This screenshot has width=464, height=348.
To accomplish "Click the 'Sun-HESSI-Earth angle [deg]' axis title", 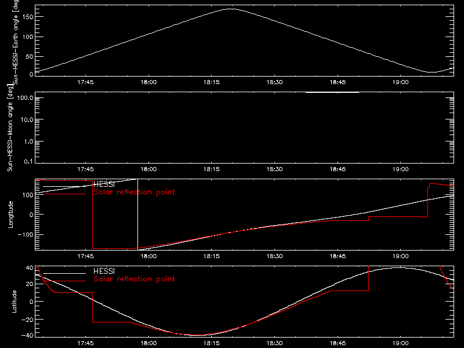I will tap(16, 41).
